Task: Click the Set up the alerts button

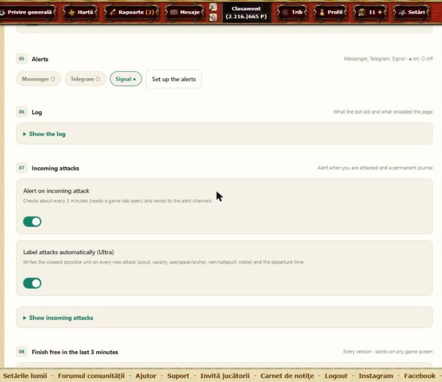Action: coord(174,79)
